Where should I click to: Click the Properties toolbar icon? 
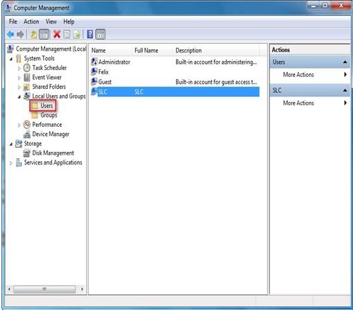67,35
